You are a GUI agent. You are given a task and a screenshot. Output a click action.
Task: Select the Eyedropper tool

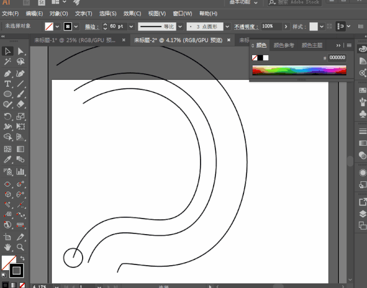[7, 159]
